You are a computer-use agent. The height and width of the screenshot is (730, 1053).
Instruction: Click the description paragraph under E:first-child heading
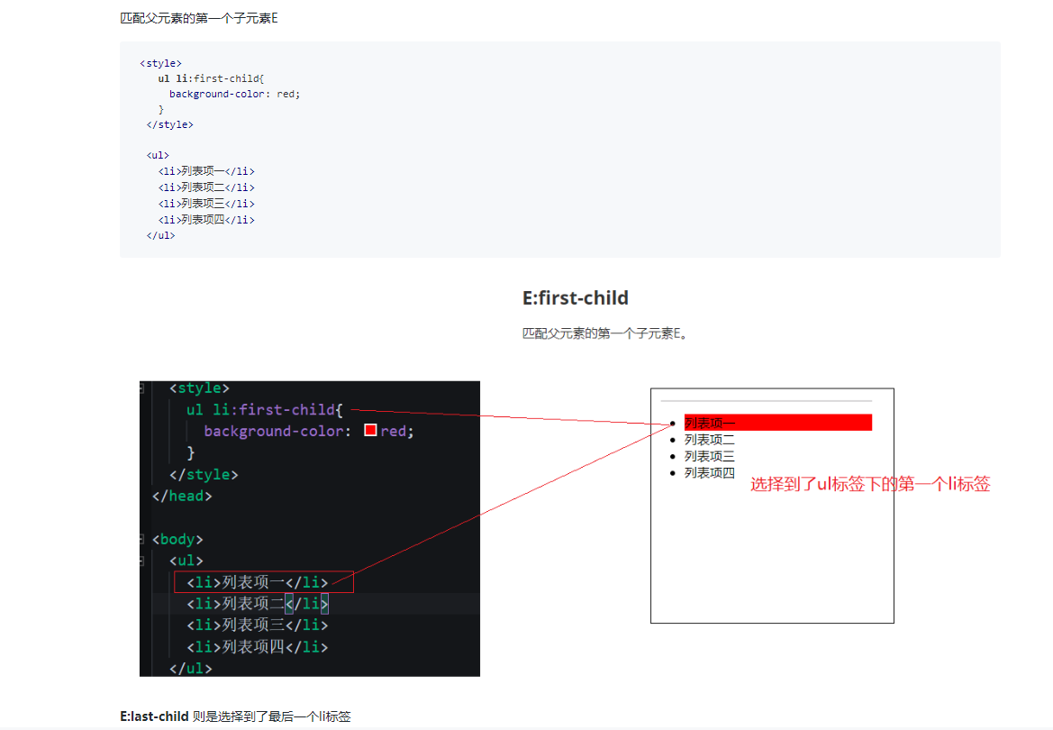[606, 333]
